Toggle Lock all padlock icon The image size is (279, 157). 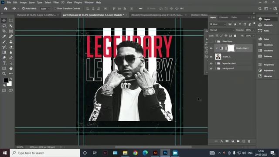pos(235,36)
